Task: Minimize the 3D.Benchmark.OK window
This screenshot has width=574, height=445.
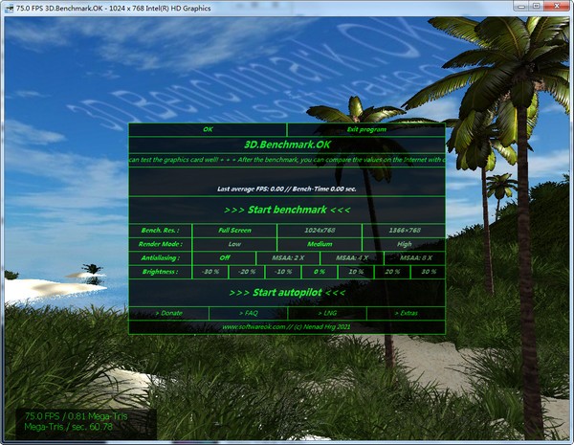Action: pyautogui.click(x=521, y=6)
